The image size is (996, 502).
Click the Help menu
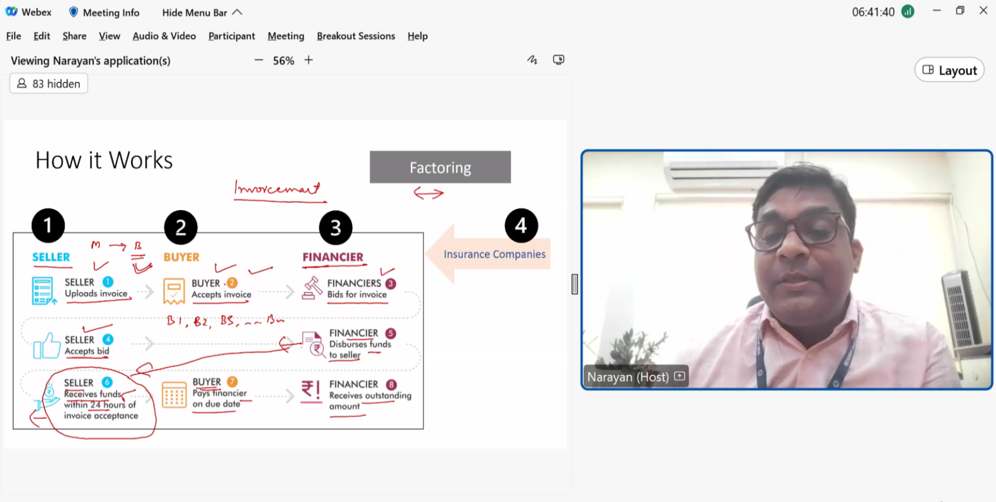(x=417, y=36)
